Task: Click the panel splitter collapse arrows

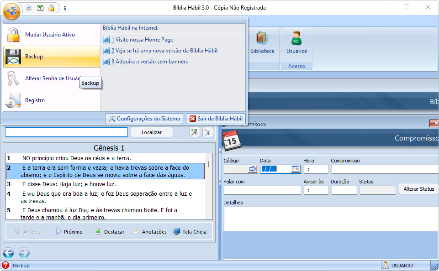Action: [x=220, y=167]
